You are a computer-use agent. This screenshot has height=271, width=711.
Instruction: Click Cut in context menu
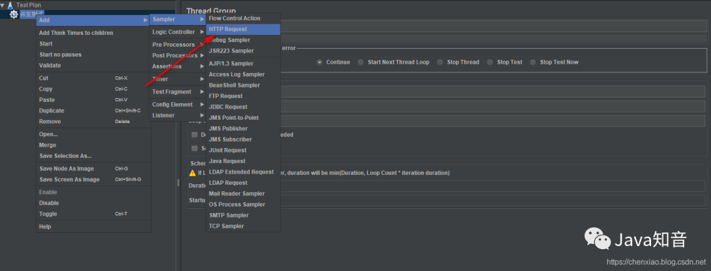pos(93,78)
